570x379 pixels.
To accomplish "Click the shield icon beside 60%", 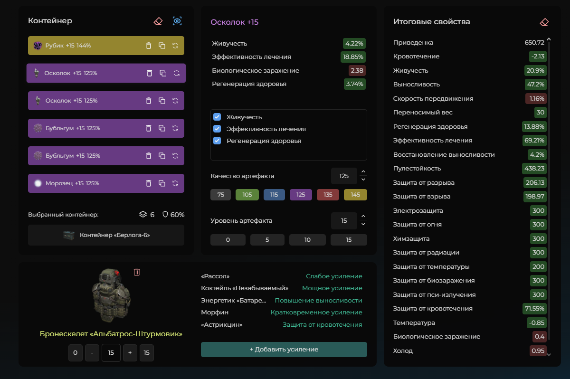I will (165, 215).
